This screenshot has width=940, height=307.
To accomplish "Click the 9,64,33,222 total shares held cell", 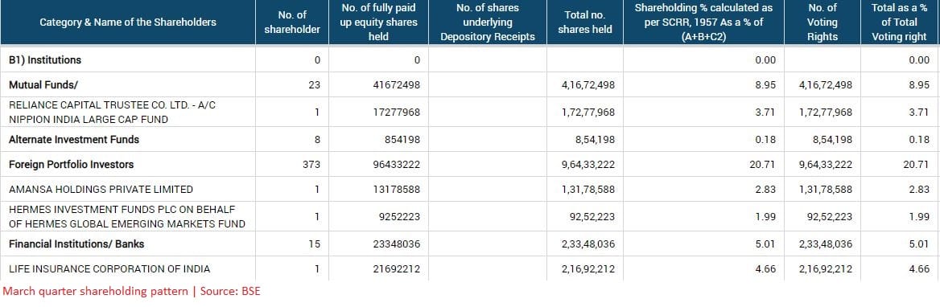I will (x=588, y=165).
